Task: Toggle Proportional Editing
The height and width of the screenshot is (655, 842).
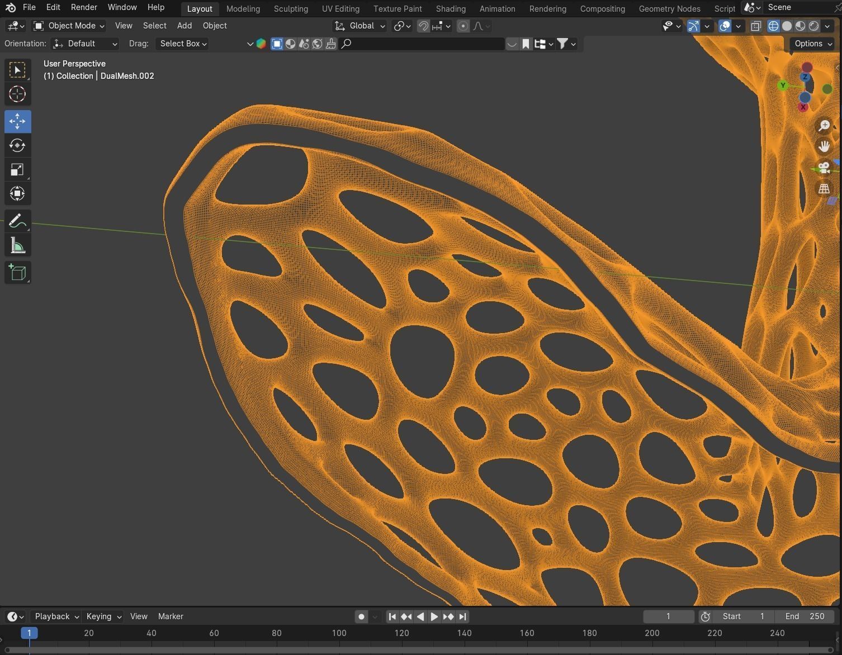Action: click(x=463, y=26)
